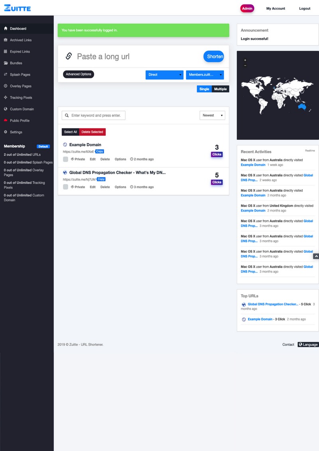319x451 pixels.
Task: Click the Example Domain favicon in link list
Action: (65, 145)
